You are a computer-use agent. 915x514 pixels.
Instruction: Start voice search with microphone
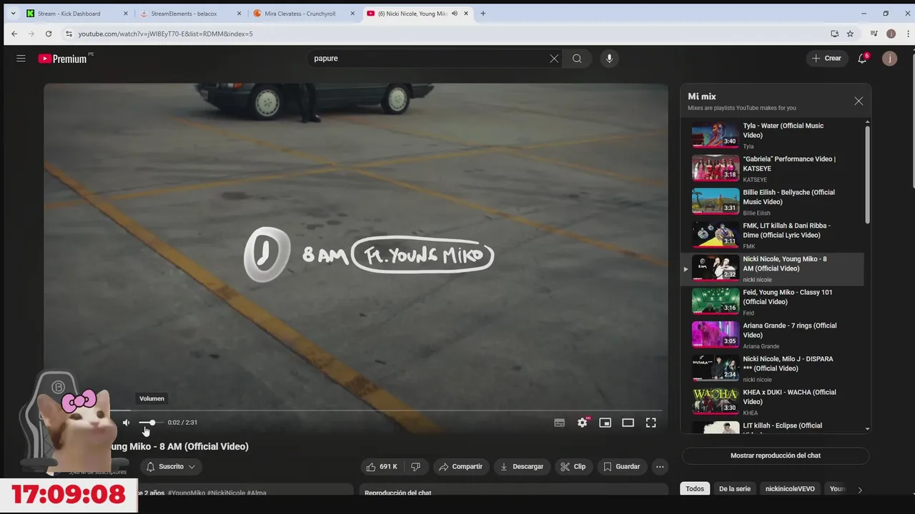[609, 59]
